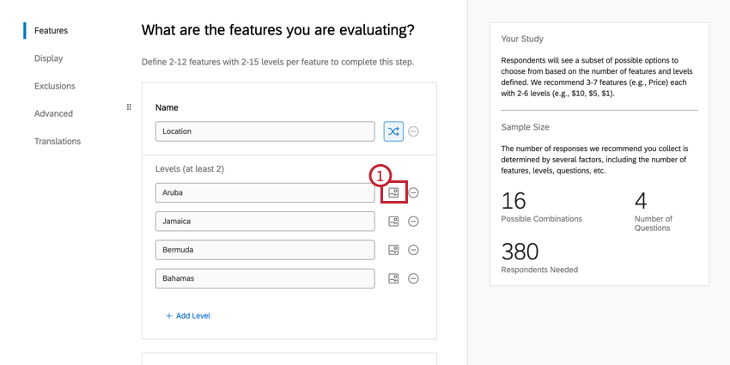The width and height of the screenshot is (730, 365).
Task: Switch to the Advanced section
Action: pos(53,113)
